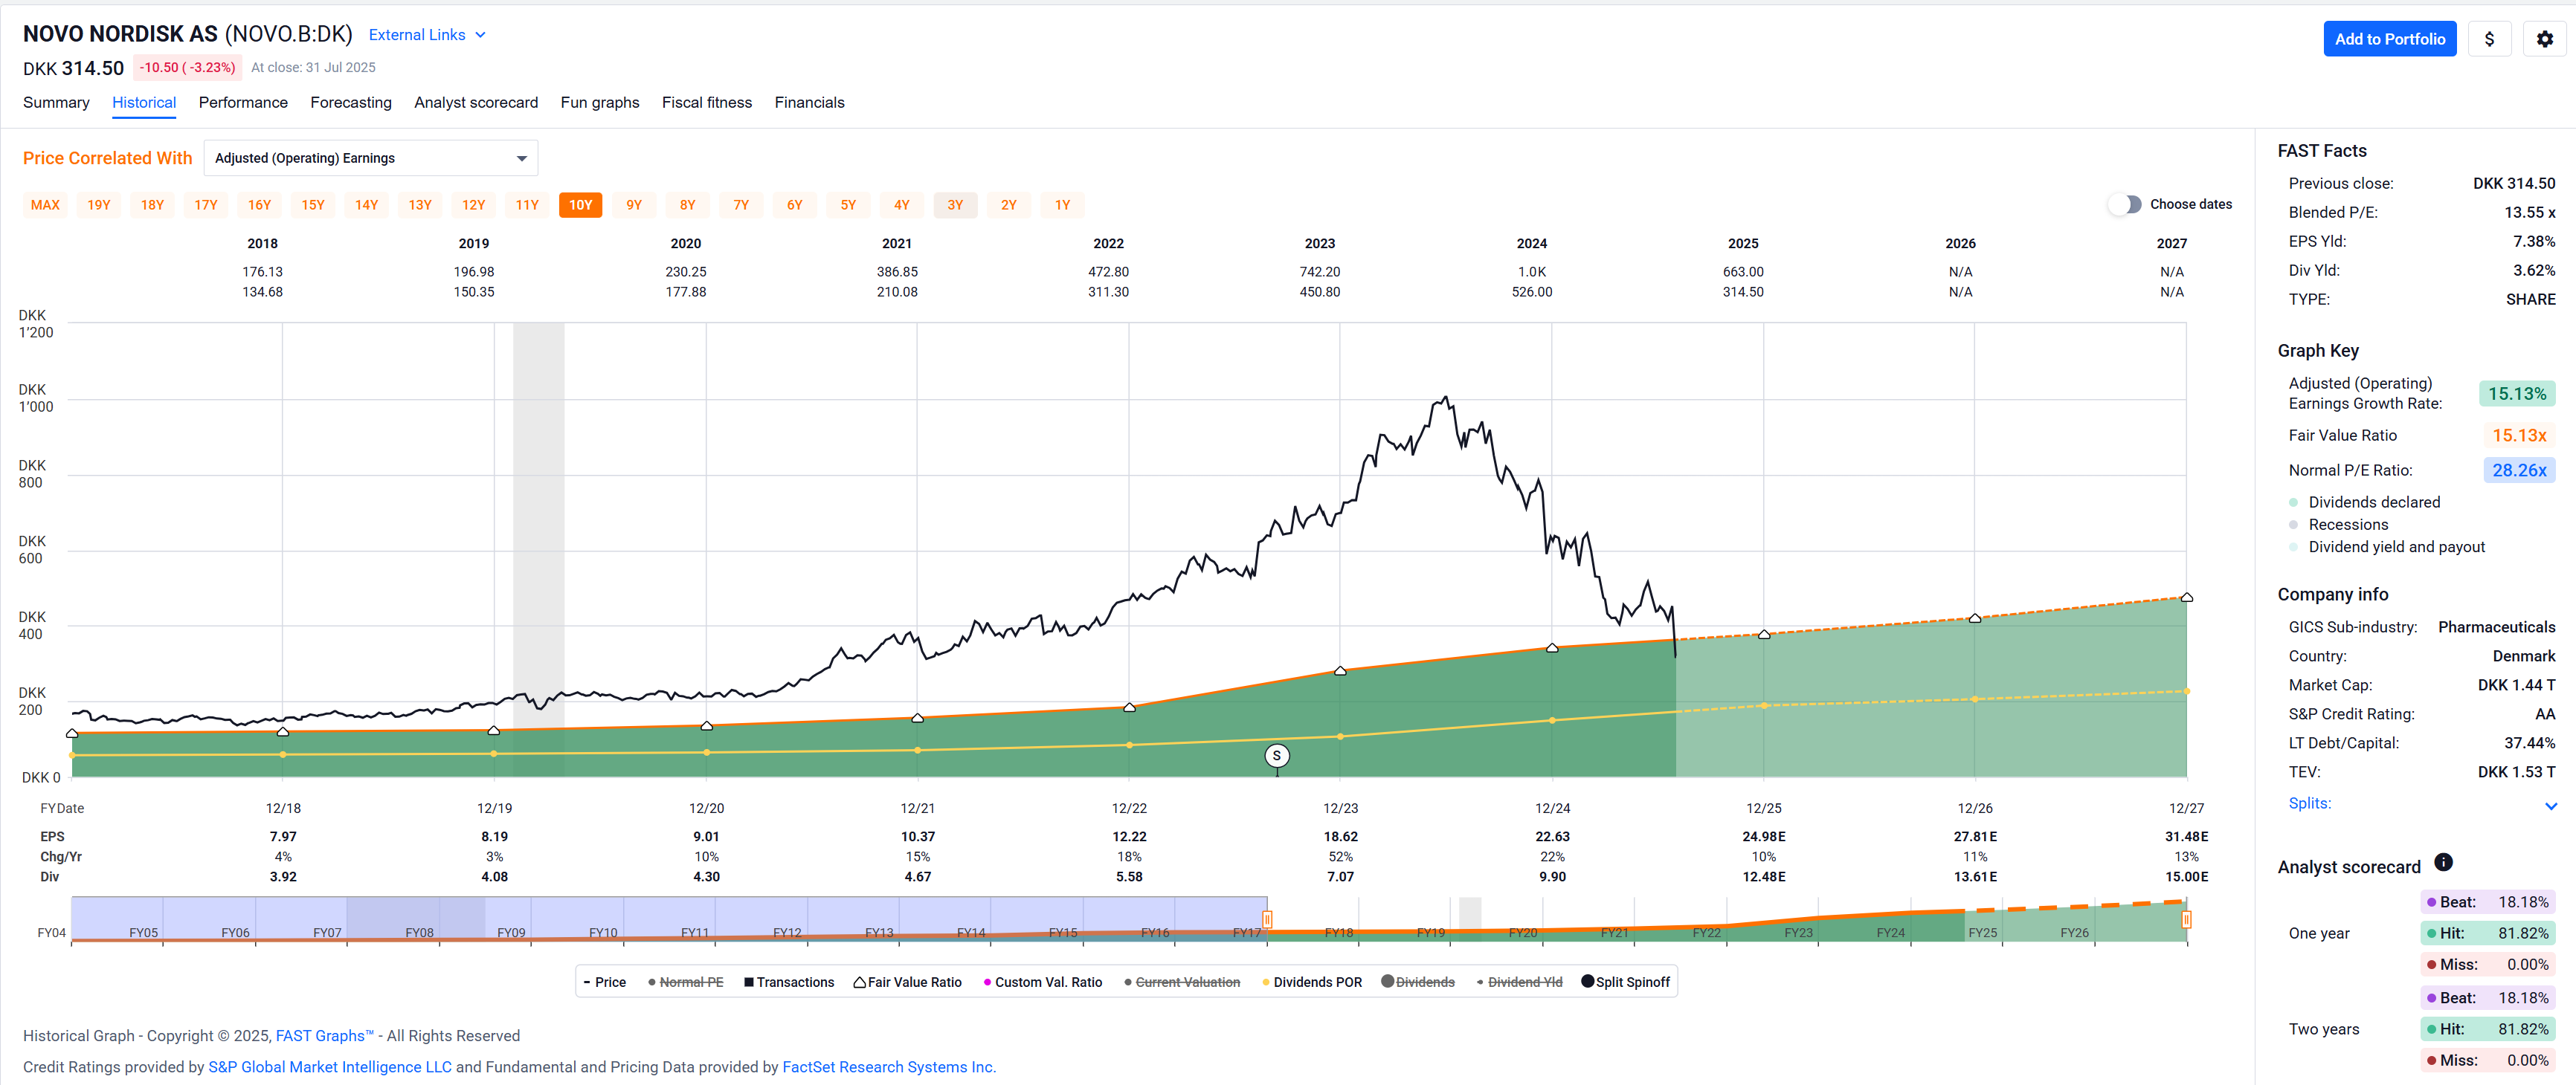Expand the Splits section chevron
2576x1085 pixels.
pos(2550,806)
